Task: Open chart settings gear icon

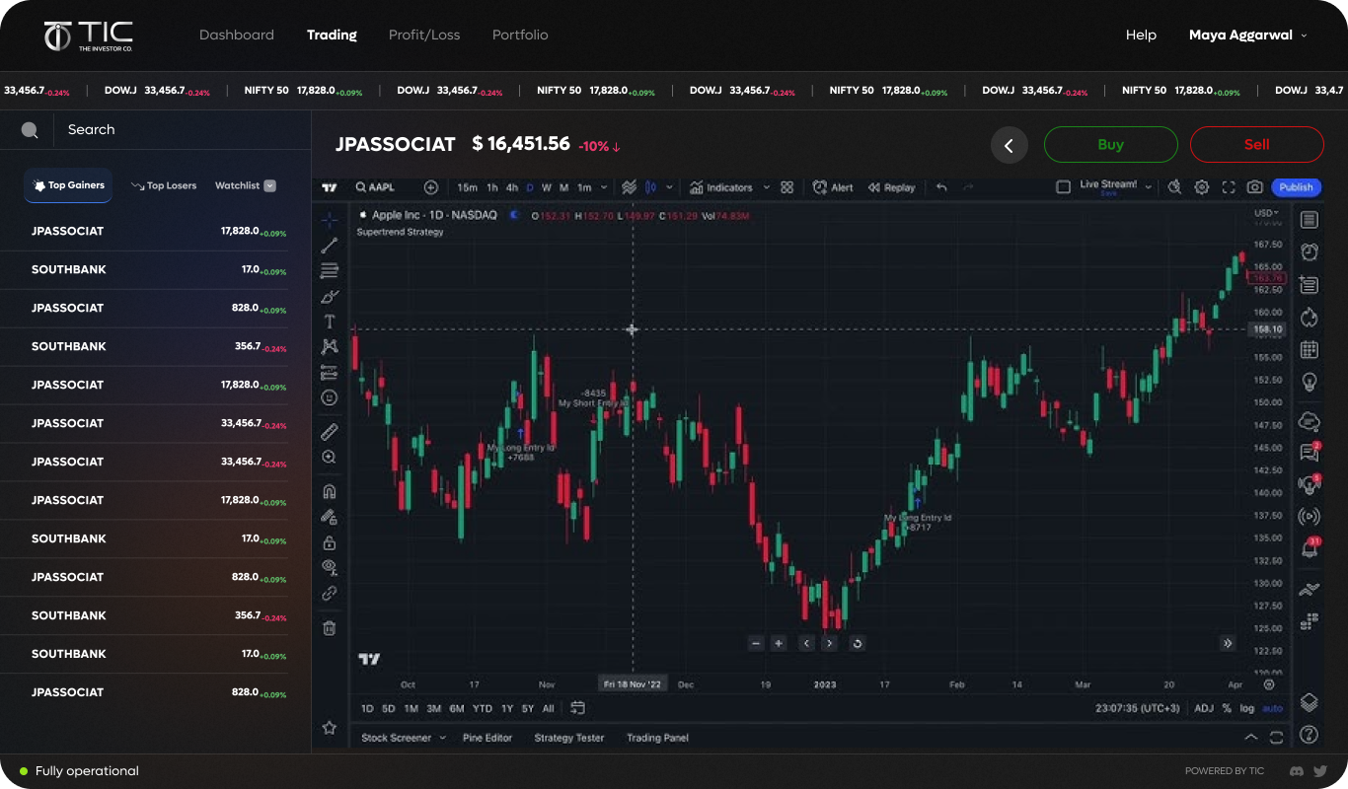Action: 1201,187
